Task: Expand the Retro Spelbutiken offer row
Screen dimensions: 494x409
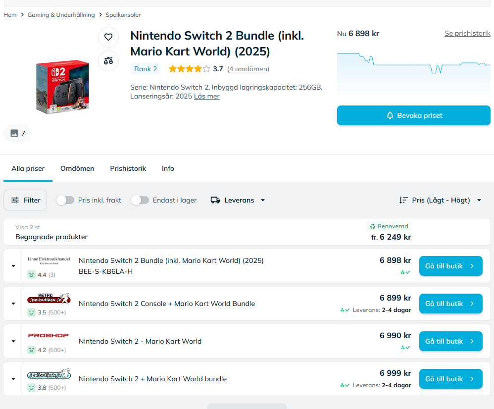Action: coord(13,304)
